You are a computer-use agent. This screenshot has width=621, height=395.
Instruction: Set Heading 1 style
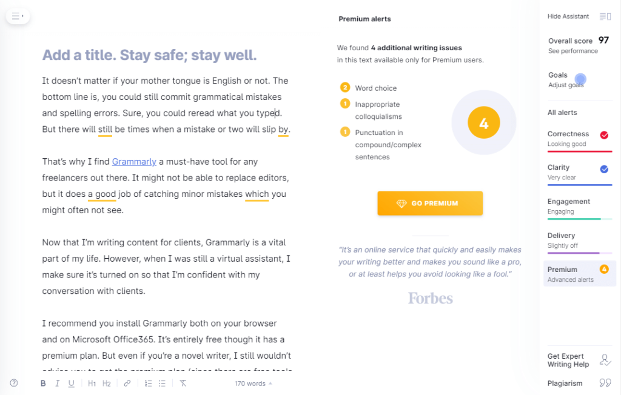coord(92,383)
